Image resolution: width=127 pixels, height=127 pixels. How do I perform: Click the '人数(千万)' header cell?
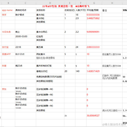pos(81,10)
